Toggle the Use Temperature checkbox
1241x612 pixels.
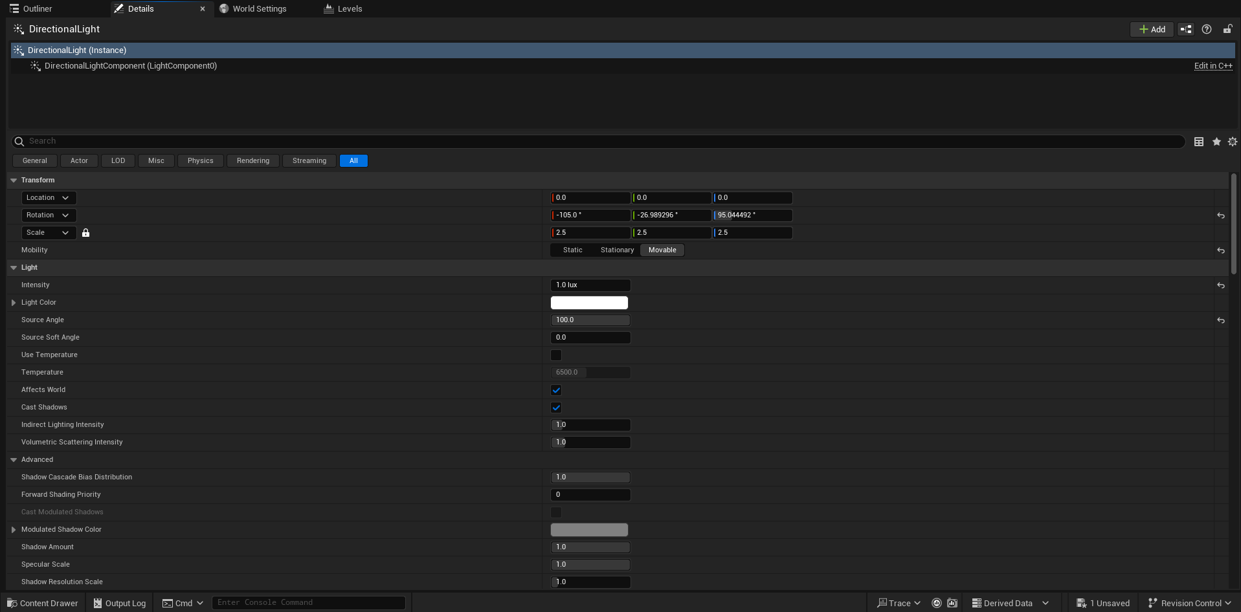tap(556, 355)
